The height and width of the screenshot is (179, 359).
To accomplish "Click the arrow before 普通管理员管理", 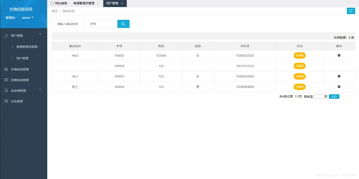I will [12, 47].
